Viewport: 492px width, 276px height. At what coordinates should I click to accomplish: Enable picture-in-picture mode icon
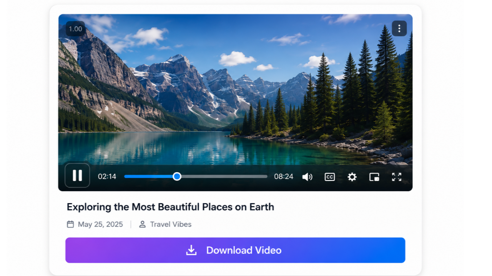point(374,177)
